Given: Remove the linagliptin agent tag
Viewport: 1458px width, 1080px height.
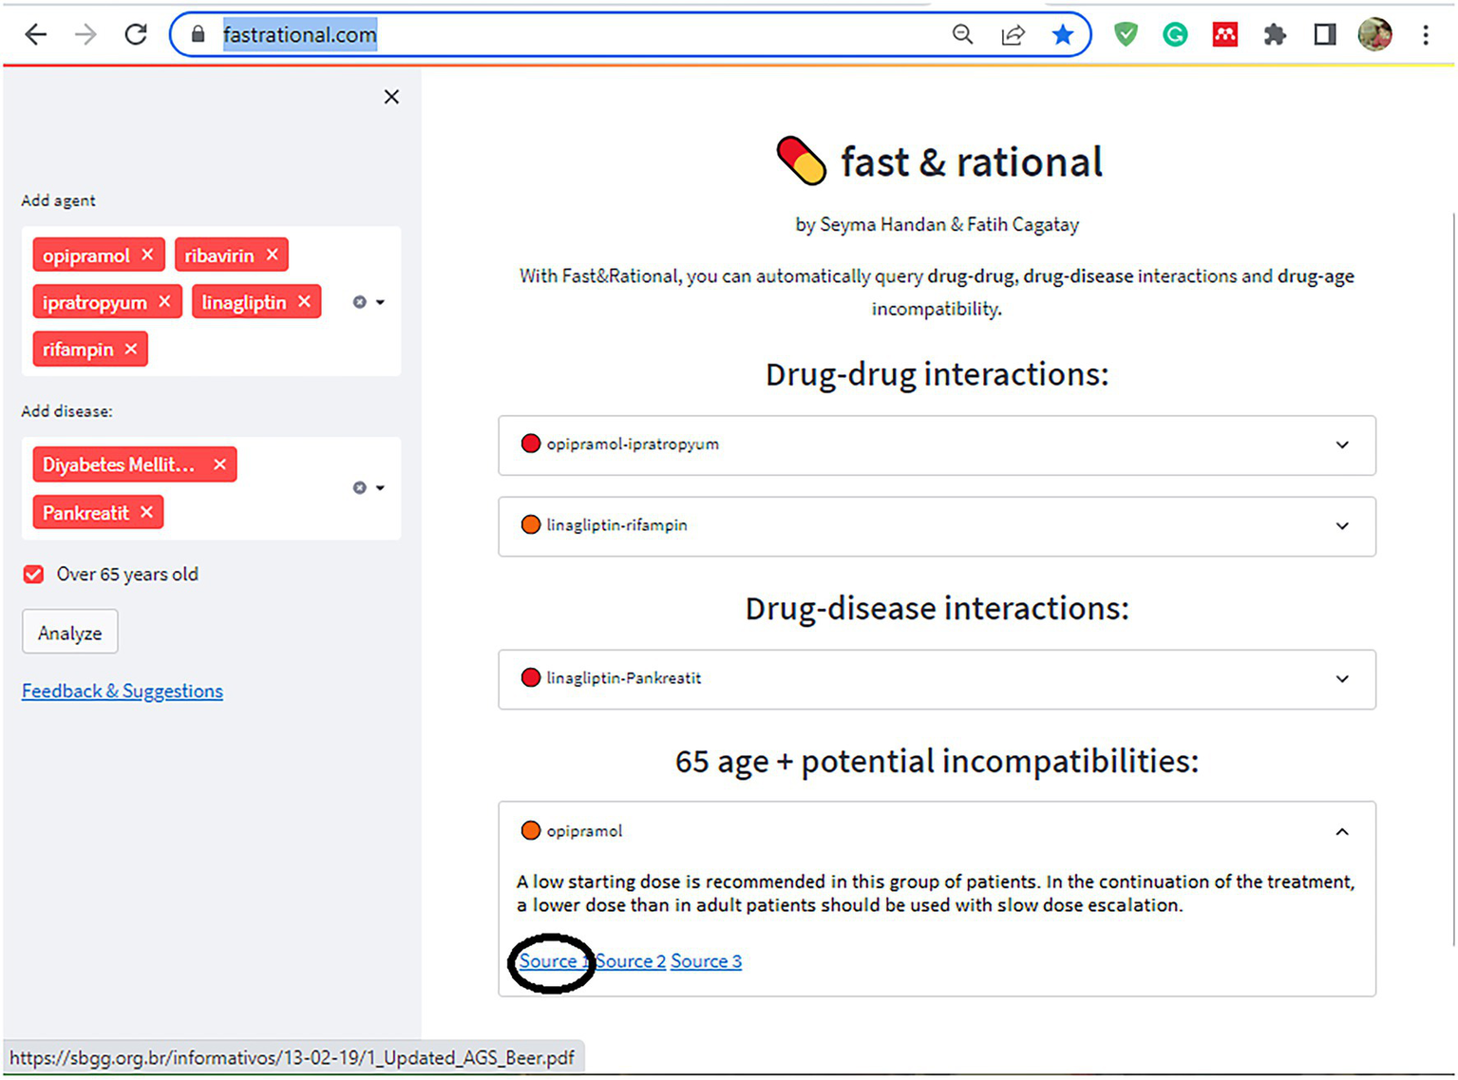Looking at the screenshot, I should point(304,302).
